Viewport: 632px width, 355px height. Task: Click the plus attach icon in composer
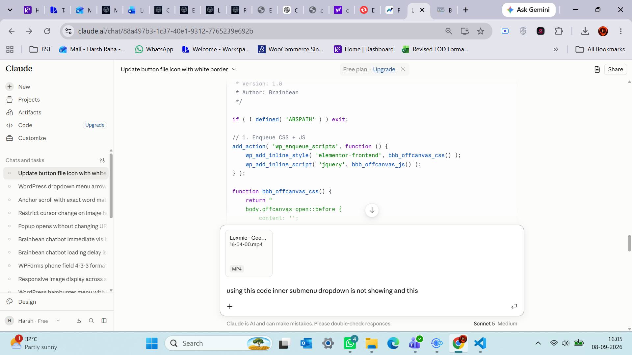tap(230, 306)
